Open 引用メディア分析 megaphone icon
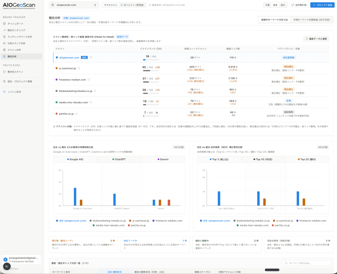Viewport: 337px width, 274px height. 4,43
